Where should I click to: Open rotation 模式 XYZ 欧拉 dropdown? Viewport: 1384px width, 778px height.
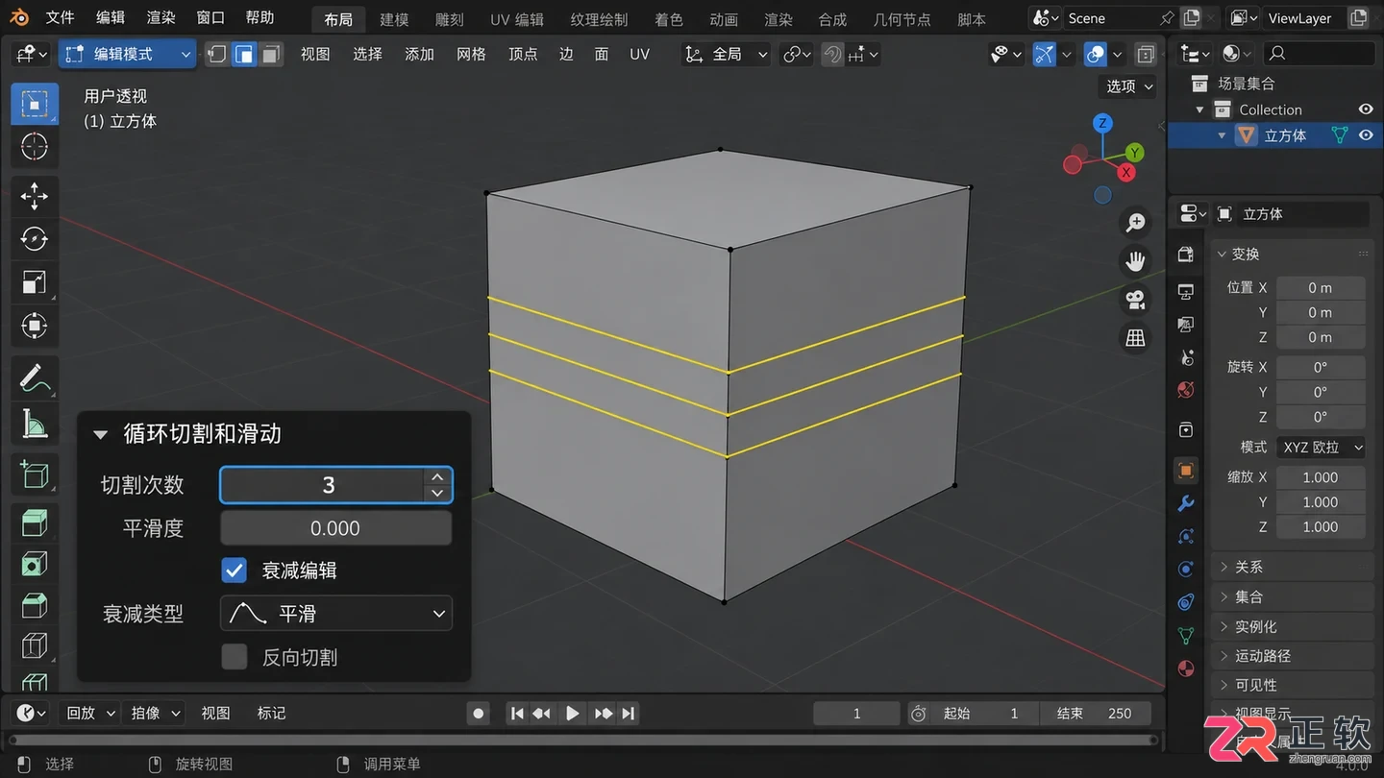tap(1322, 448)
